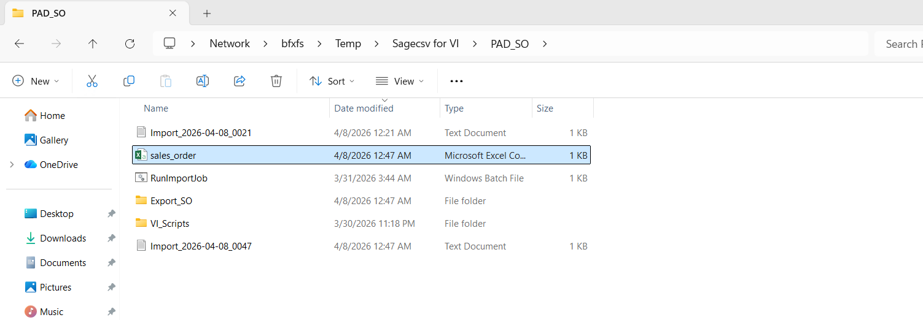Expand chevron after Network in address bar
The width and height of the screenshot is (923, 320).
(x=266, y=44)
